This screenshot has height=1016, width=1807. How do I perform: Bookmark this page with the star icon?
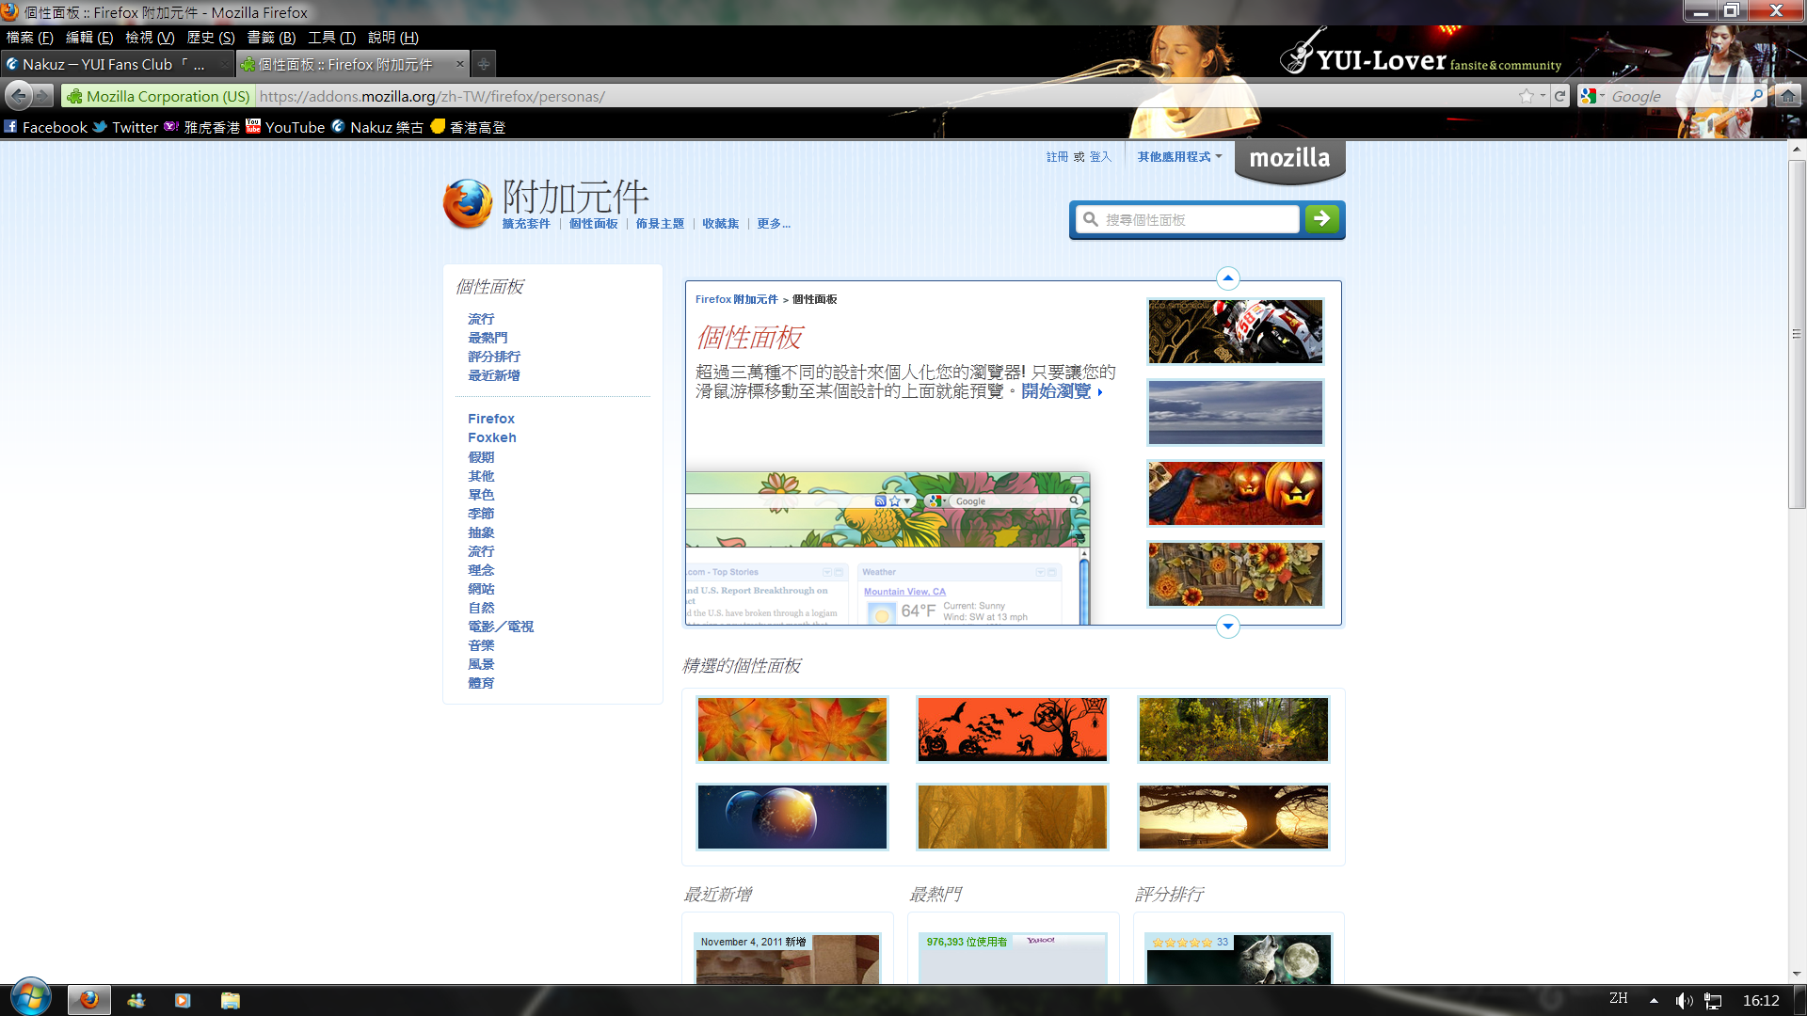pyautogui.click(x=1526, y=96)
